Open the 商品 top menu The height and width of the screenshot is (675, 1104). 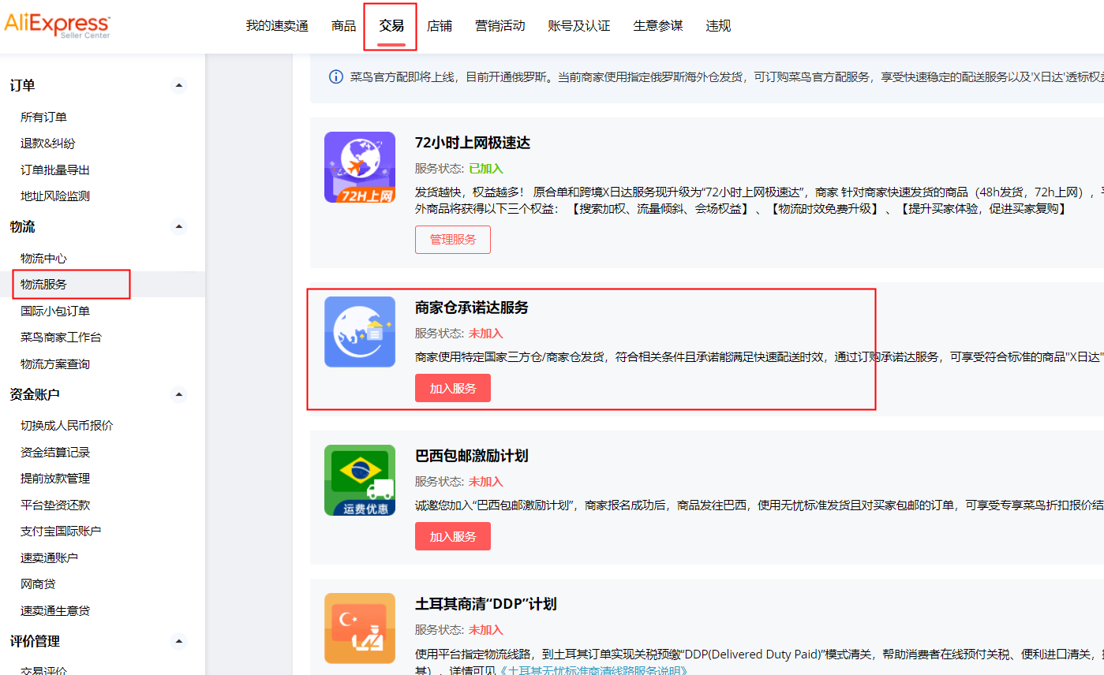click(x=343, y=26)
